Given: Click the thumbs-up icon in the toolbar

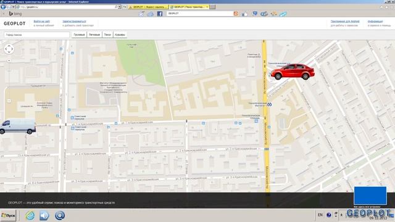Looking at the screenshot, I should pos(244,14).
